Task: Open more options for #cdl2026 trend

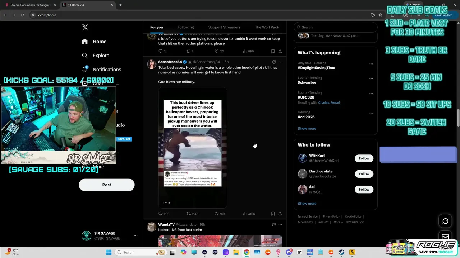Action: click(371, 113)
